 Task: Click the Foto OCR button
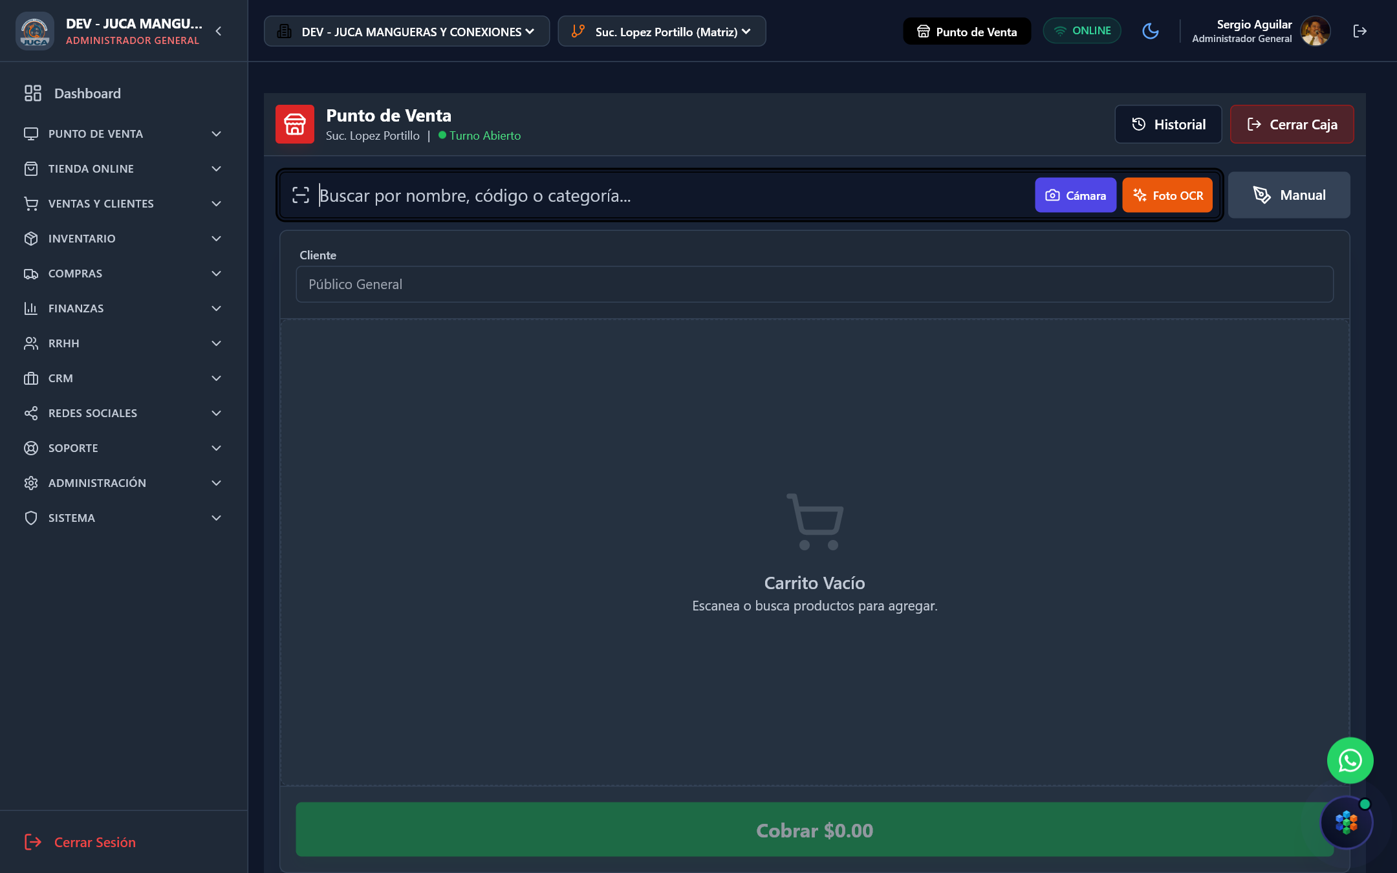tap(1167, 195)
